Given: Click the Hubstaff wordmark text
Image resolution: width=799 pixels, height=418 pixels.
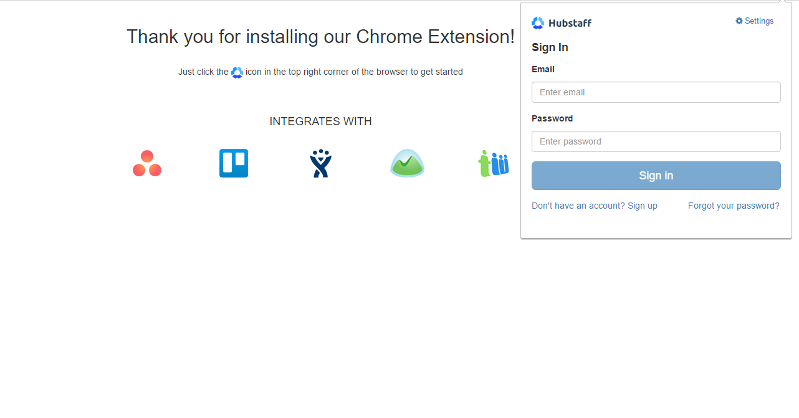Looking at the screenshot, I should tap(568, 22).
